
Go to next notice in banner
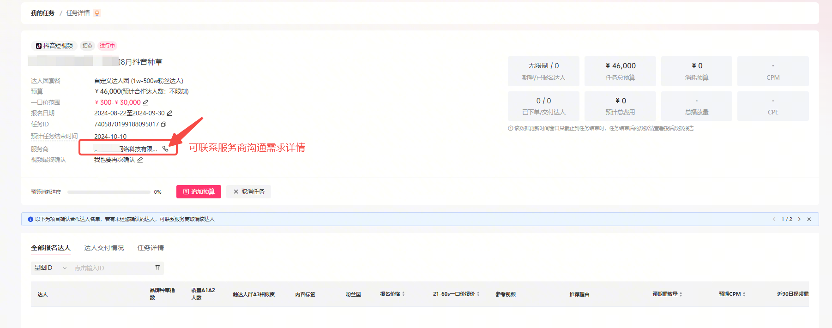(799, 219)
